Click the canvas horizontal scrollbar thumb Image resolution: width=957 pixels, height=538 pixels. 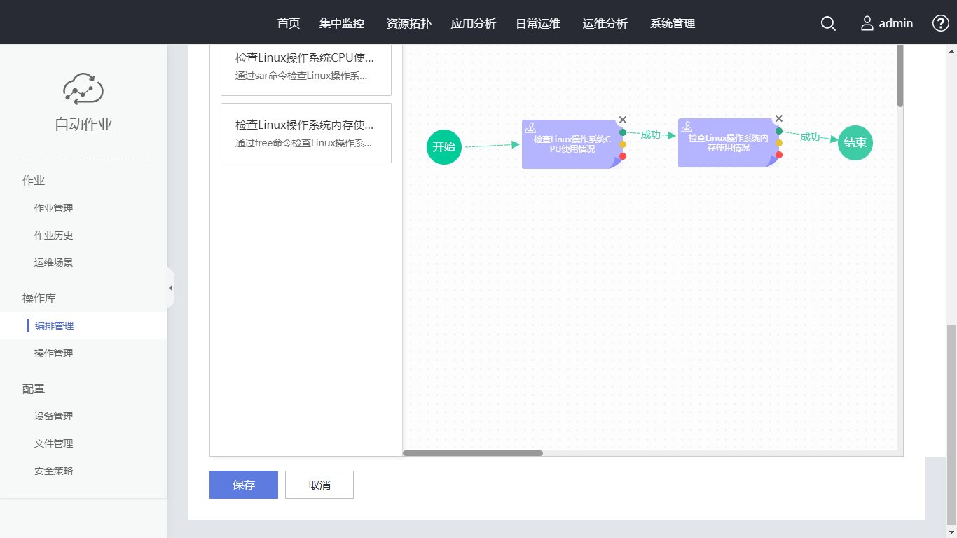click(x=473, y=453)
